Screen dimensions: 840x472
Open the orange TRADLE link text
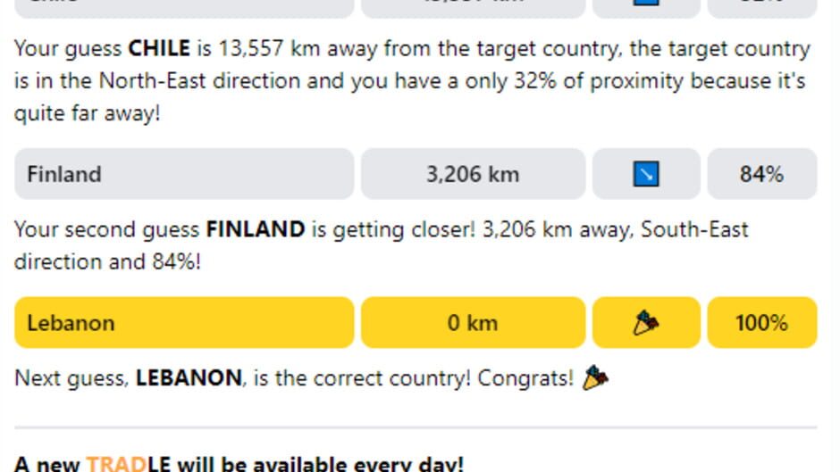pos(115,464)
